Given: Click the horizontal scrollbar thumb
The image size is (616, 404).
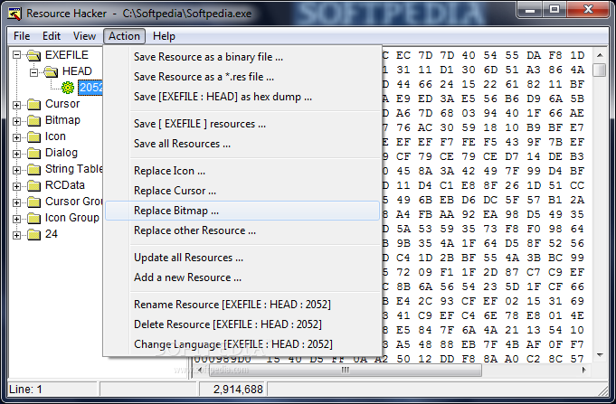Looking at the screenshot, I should 345,370.
